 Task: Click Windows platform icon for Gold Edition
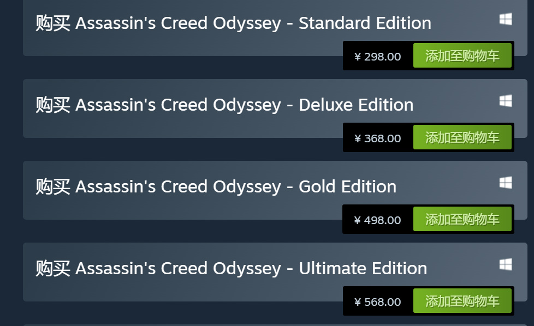coord(505,183)
